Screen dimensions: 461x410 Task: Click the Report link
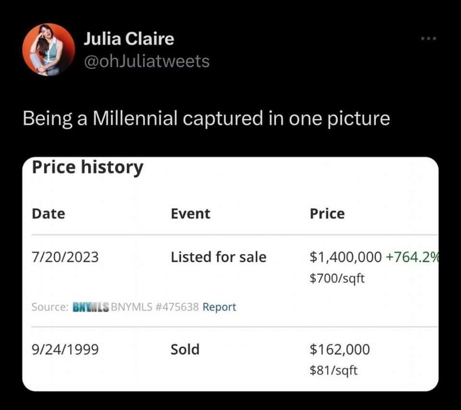coord(219,307)
